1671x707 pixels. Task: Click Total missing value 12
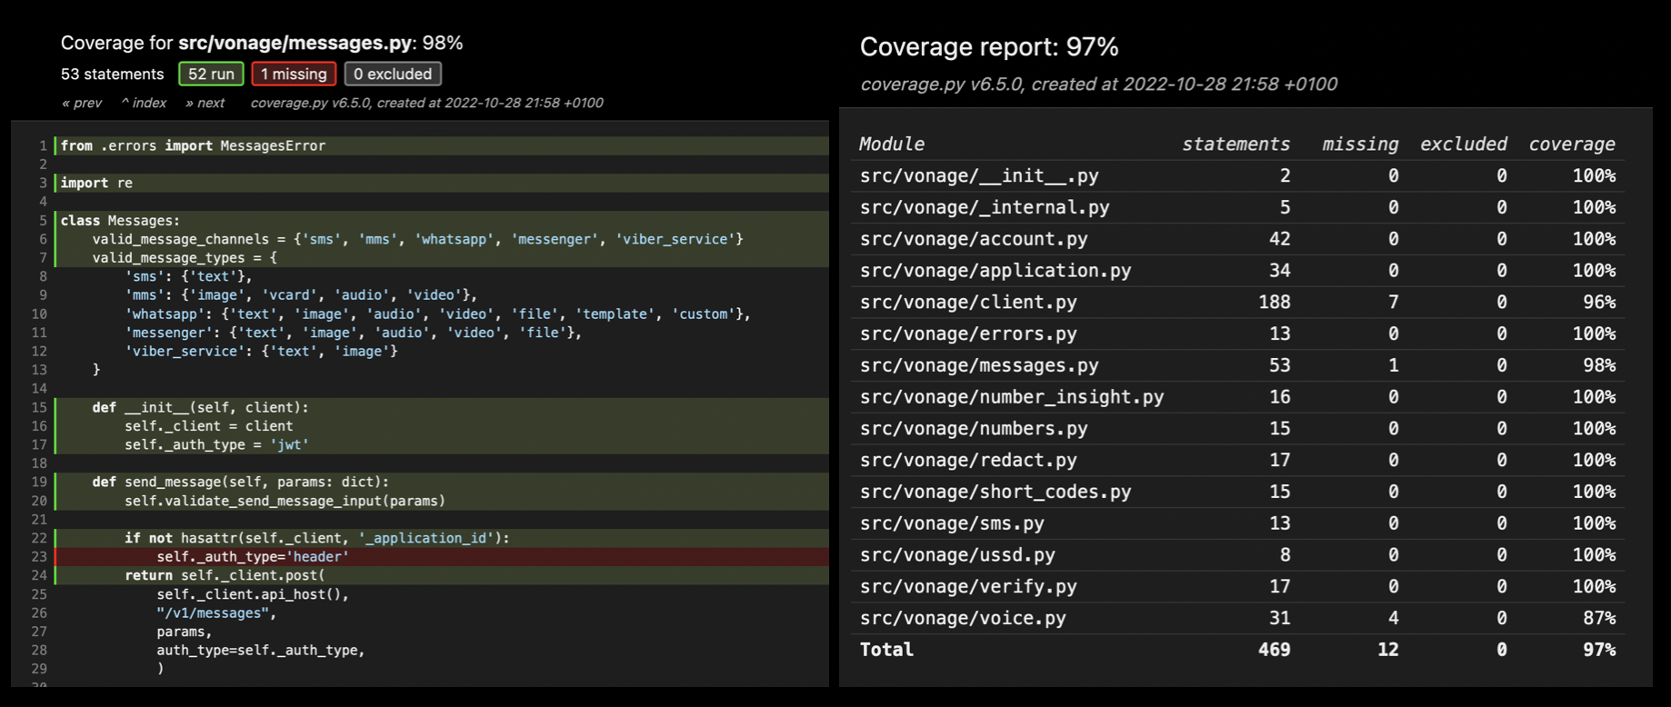[x=1388, y=650]
